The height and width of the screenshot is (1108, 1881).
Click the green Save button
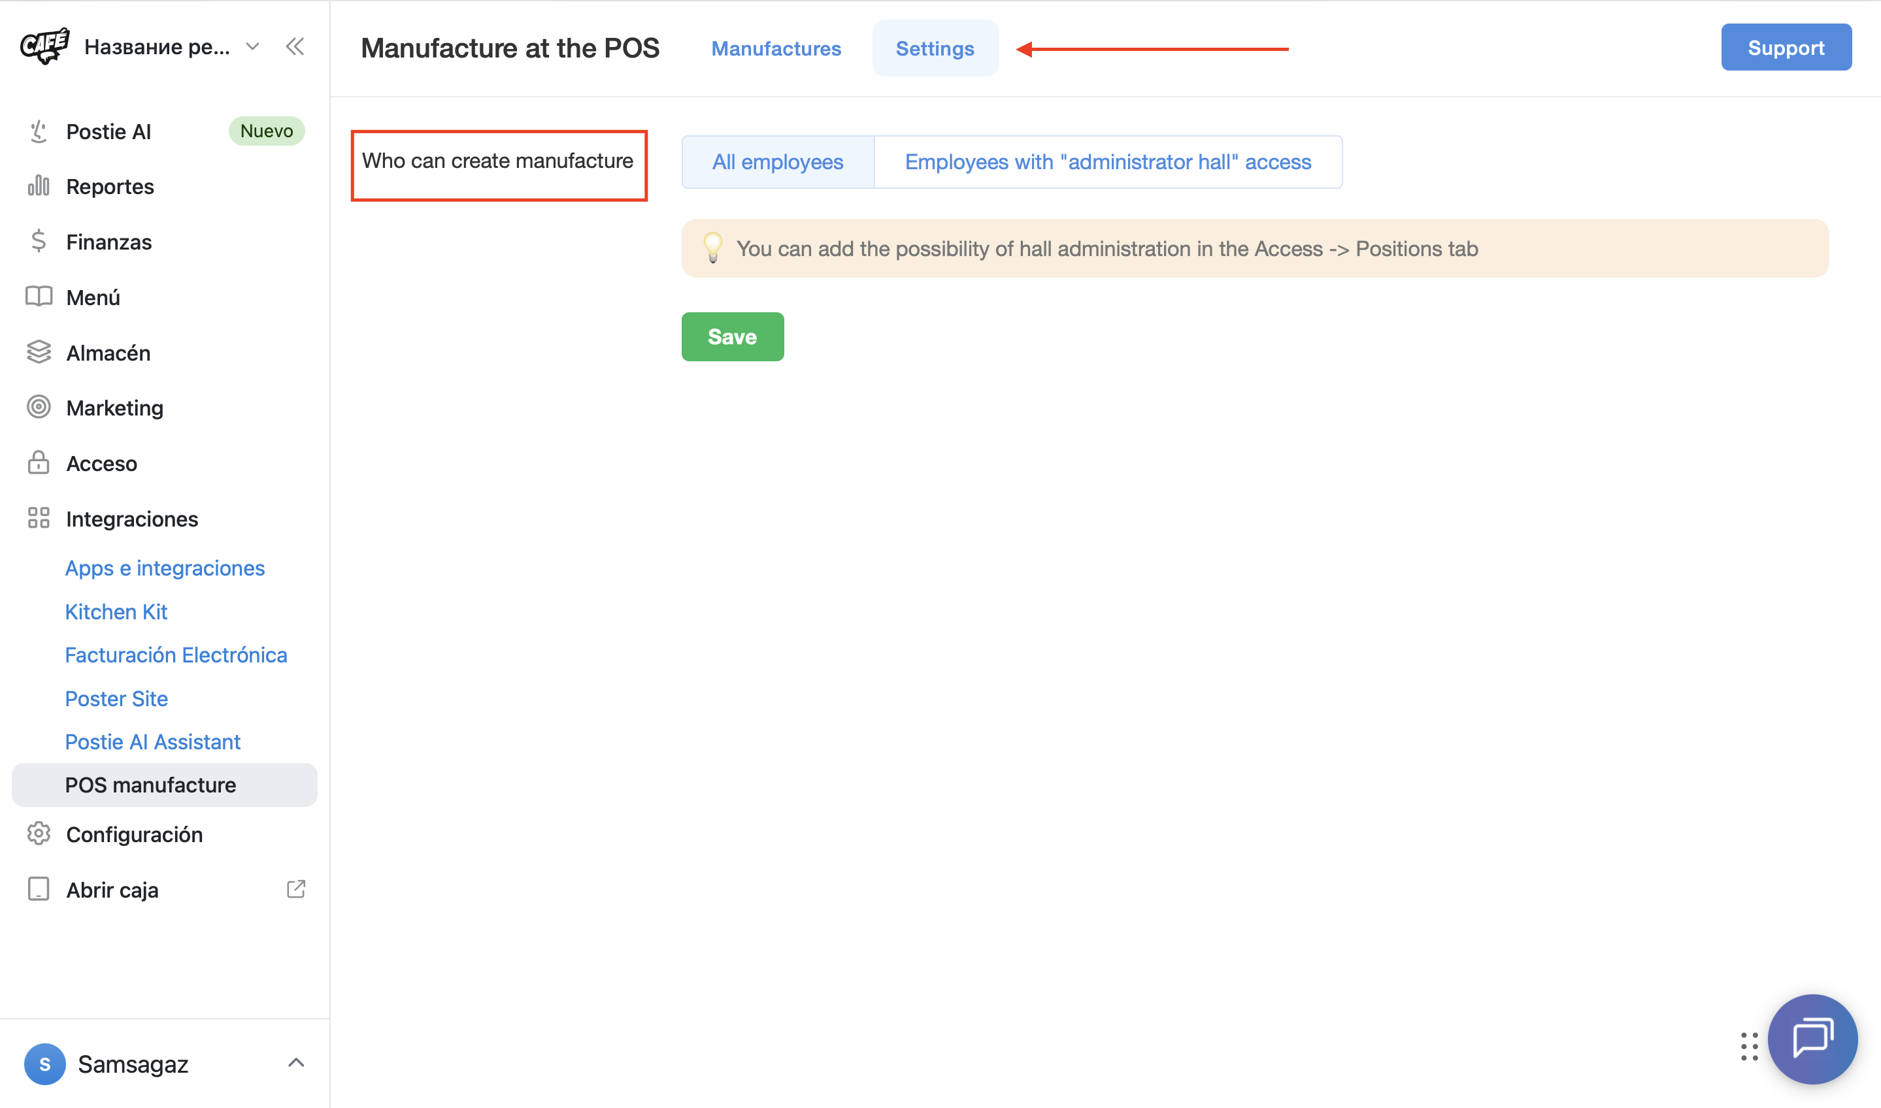click(x=733, y=336)
